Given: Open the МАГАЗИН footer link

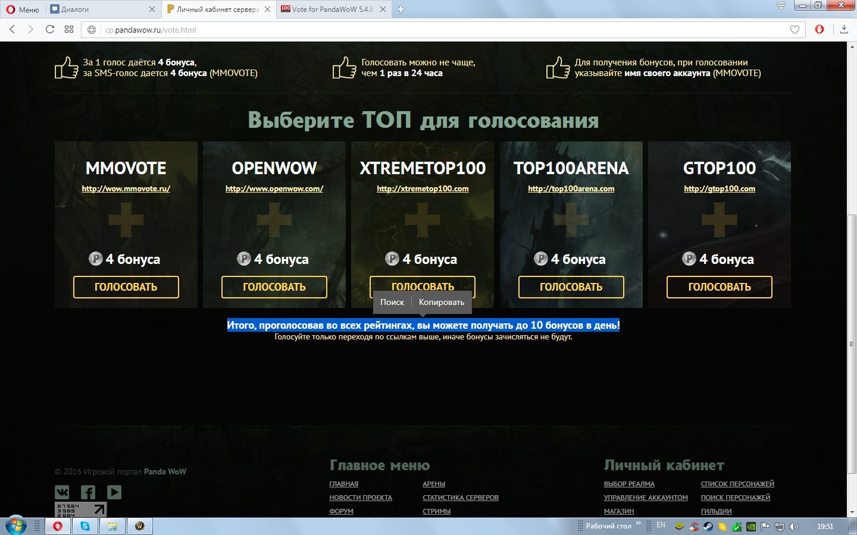Looking at the screenshot, I should [x=619, y=511].
